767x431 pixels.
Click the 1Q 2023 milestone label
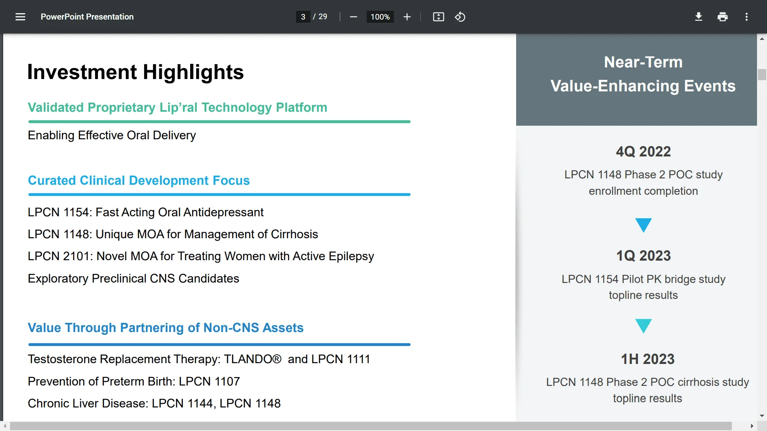643,256
